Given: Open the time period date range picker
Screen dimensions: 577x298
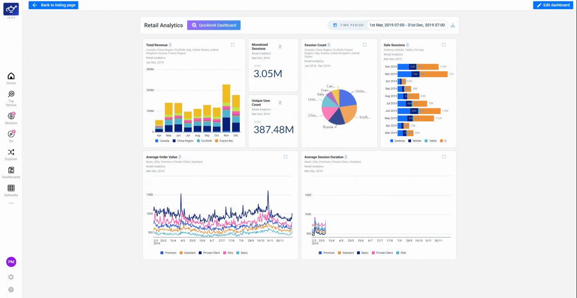Looking at the screenshot, I should 407,25.
